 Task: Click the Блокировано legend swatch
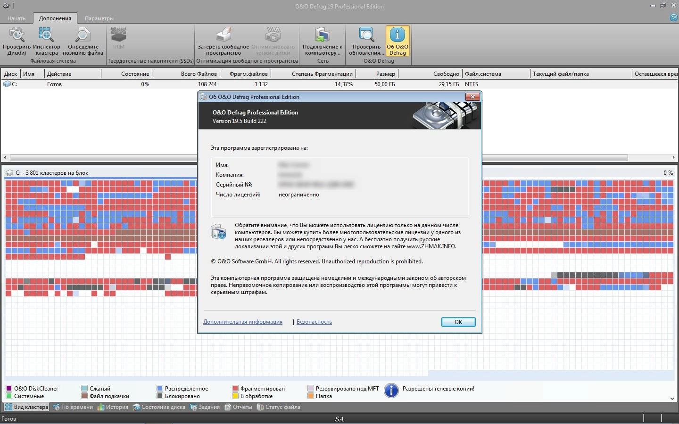[x=160, y=396]
